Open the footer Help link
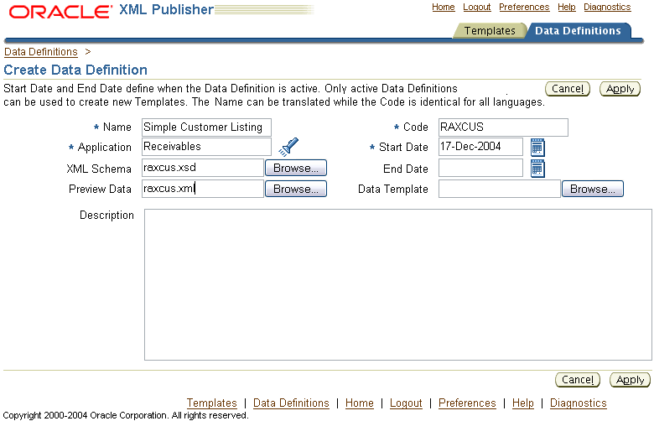This screenshot has width=654, height=421. 523,403
